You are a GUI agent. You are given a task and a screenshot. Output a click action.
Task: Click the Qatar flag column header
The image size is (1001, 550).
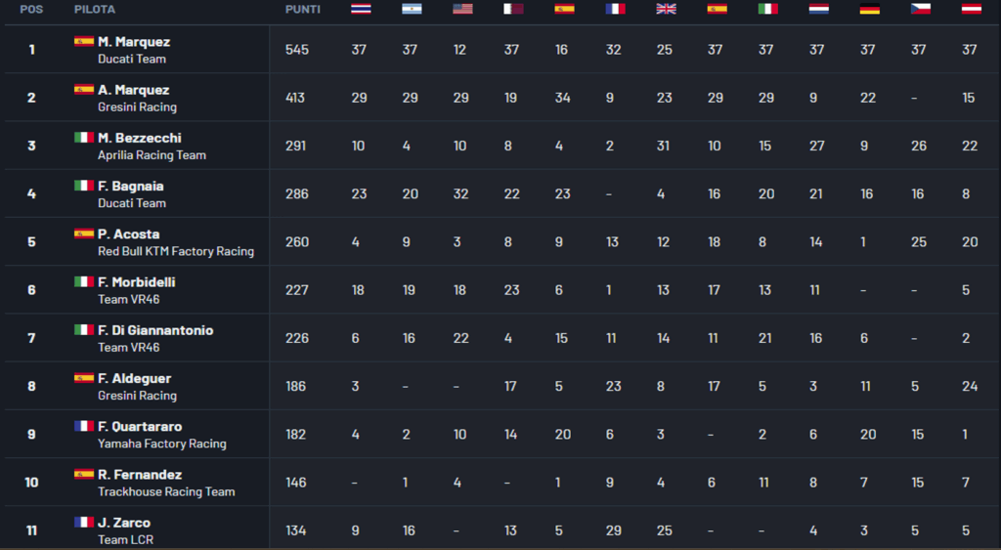click(513, 9)
